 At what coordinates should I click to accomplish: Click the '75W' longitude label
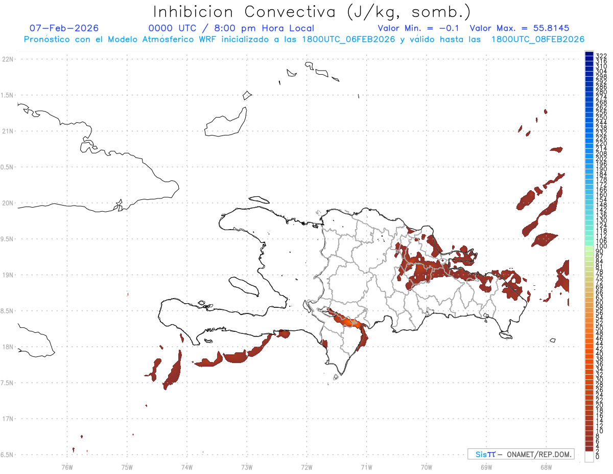click(127, 467)
